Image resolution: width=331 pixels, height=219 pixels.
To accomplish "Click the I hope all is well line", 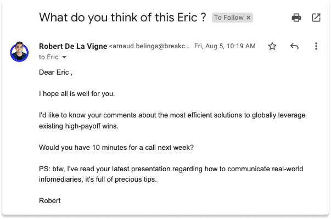I will pos(77,94).
